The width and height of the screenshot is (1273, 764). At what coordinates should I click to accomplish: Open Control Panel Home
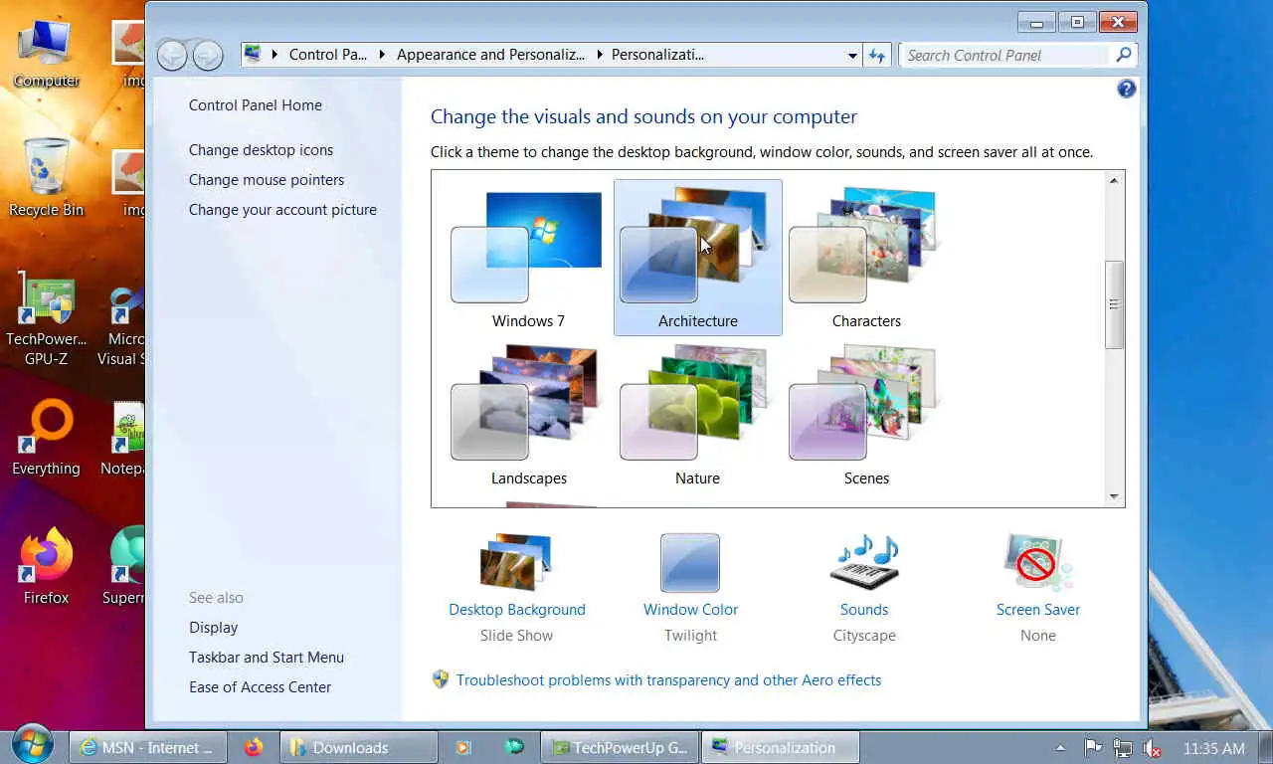coord(256,105)
